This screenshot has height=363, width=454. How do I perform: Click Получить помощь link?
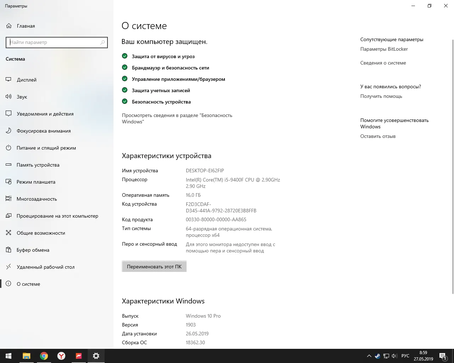point(381,96)
